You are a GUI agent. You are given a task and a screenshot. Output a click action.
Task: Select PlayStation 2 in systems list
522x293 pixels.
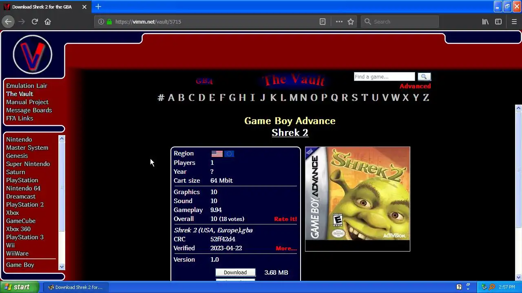25,205
